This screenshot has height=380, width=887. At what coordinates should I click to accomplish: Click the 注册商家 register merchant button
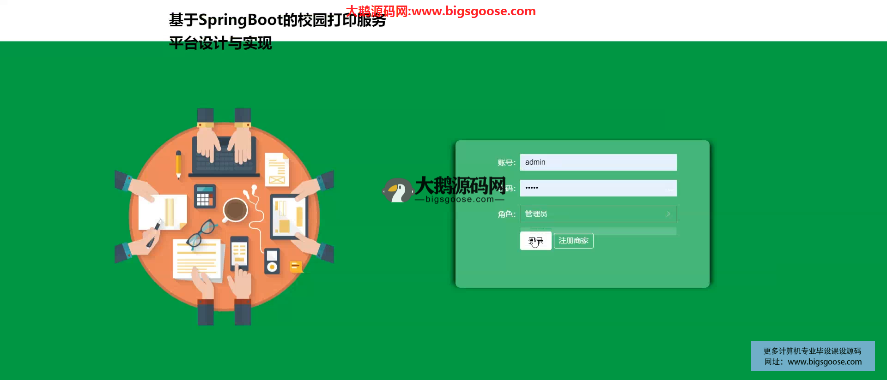pos(573,241)
